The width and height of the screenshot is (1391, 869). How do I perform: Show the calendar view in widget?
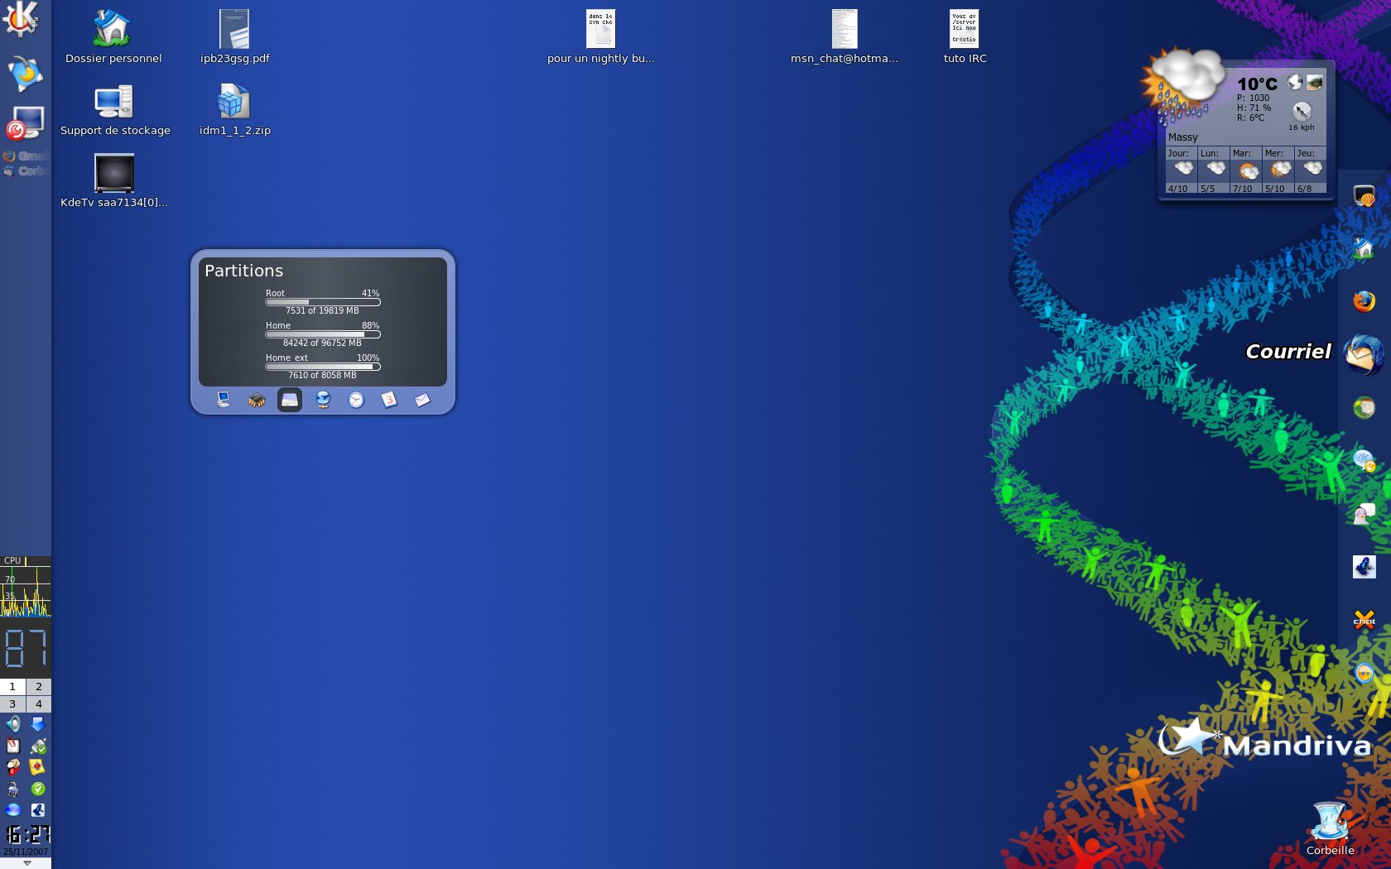389,401
